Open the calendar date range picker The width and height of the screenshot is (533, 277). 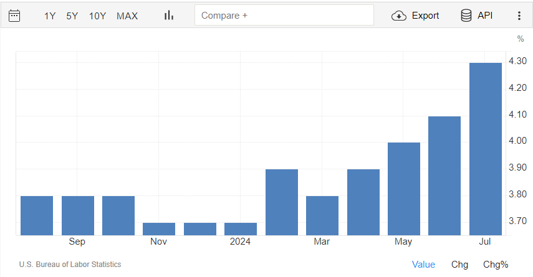click(14, 16)
